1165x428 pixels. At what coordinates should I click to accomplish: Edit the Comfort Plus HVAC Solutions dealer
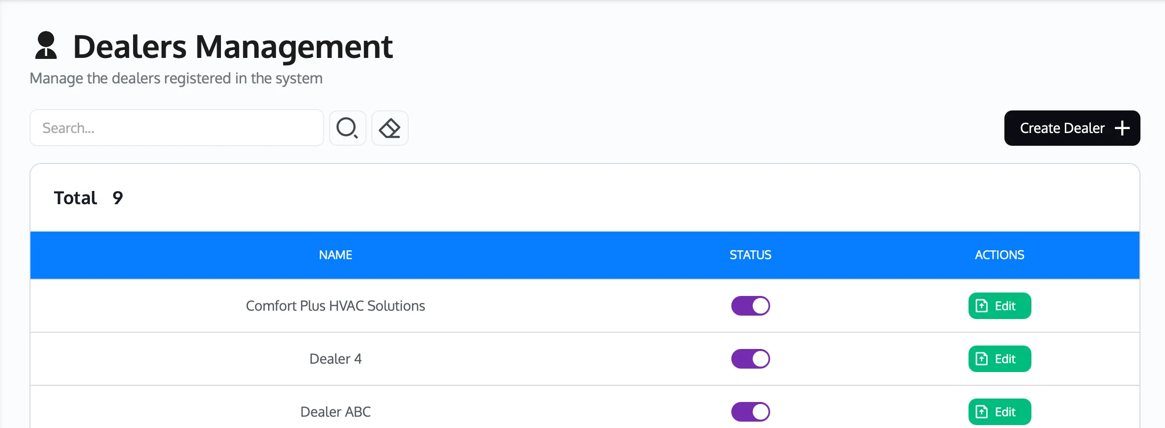pos(999,306)
